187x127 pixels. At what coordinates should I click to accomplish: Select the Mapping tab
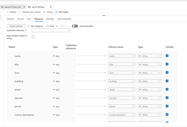(39, 19)
